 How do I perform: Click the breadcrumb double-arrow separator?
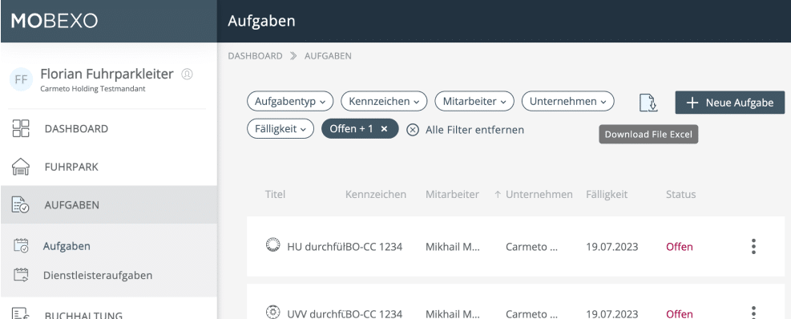pyautogui.click(x=293, y=56)
